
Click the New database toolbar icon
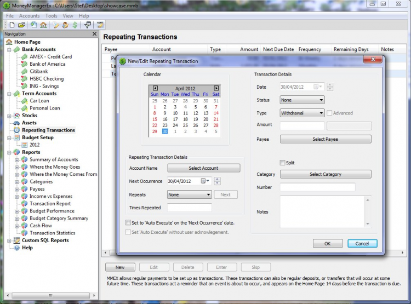tap(12, 25)
